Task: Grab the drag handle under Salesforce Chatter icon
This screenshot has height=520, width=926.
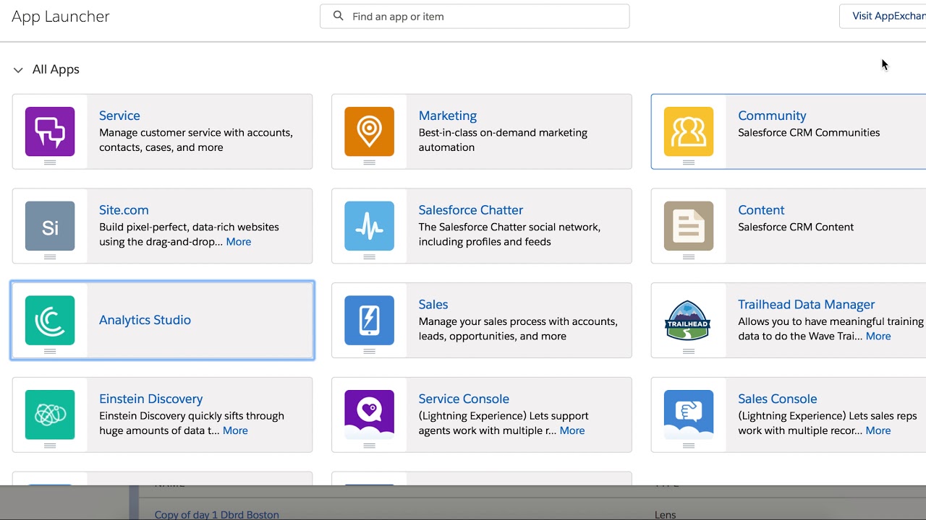Action: coord(369,257)
